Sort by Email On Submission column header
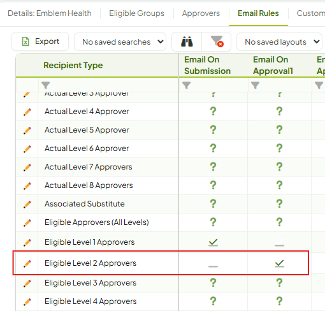Image resolution: width=325 pixels, height=311 pixels. pos(207,65)
